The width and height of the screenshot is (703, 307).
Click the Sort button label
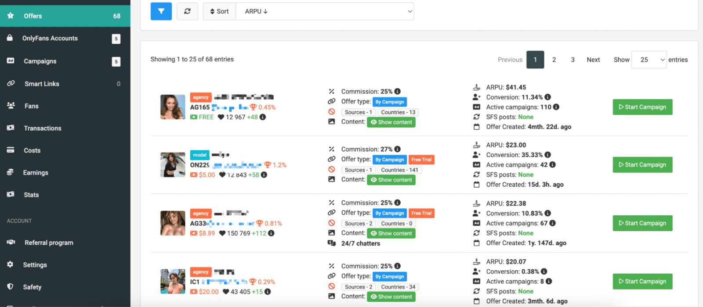(219, 11)
